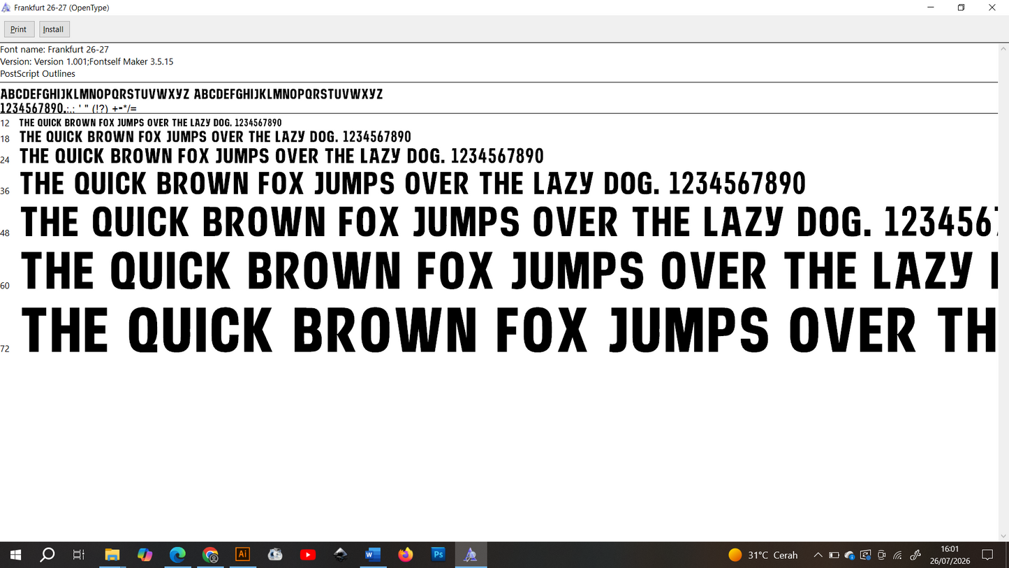Open the weather widget showing 31°C Cerah
The image size is (1009, 568).
point(763,555)
